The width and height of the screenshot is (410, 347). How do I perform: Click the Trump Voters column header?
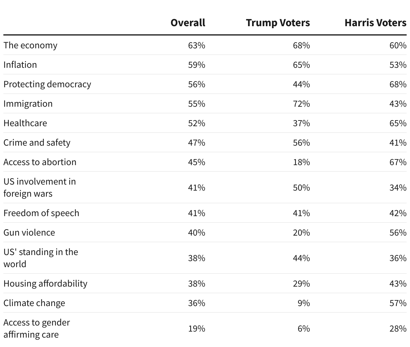[x=278, y=23]
